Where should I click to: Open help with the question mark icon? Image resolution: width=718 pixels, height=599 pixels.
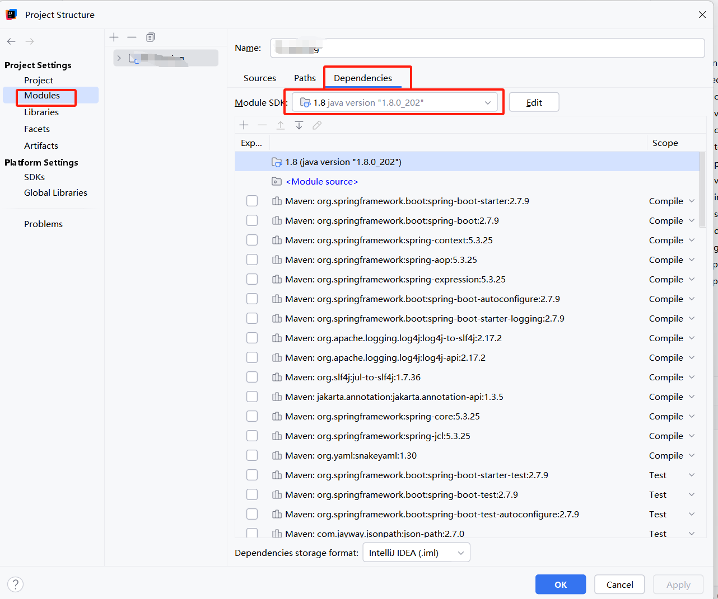click(16, 584)
